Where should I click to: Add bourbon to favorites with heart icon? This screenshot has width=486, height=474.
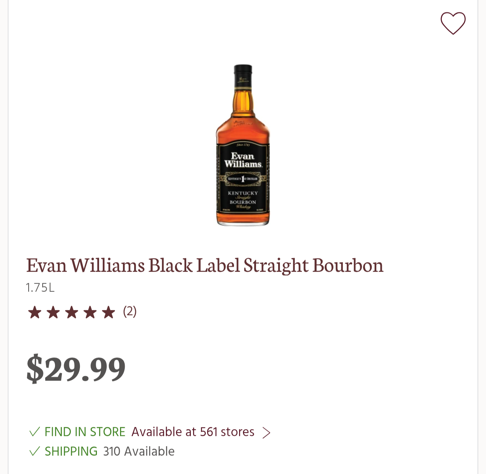453,23
